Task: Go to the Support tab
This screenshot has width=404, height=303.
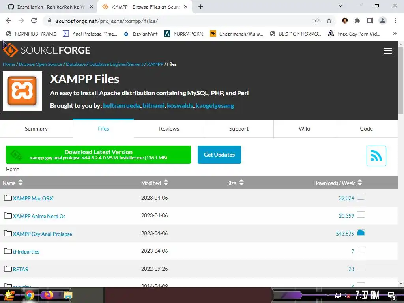Action: (x=239, y=129)
